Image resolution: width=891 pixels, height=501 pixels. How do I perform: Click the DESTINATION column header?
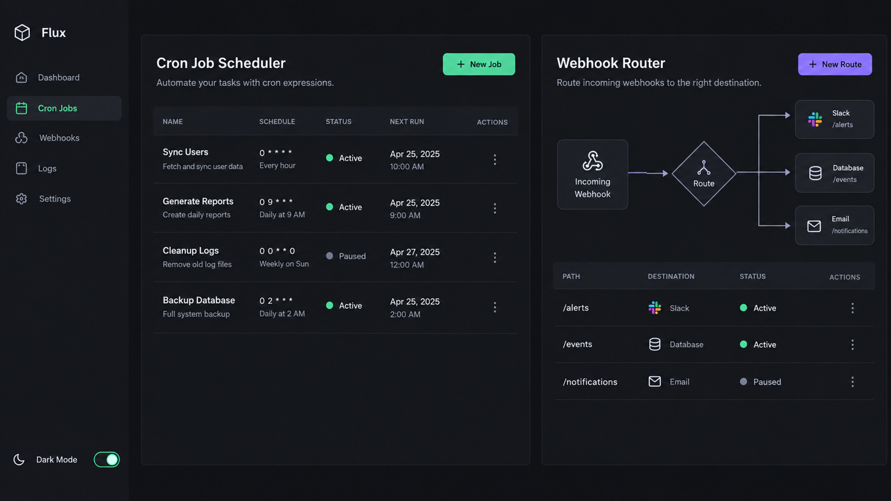click(671, 276)
